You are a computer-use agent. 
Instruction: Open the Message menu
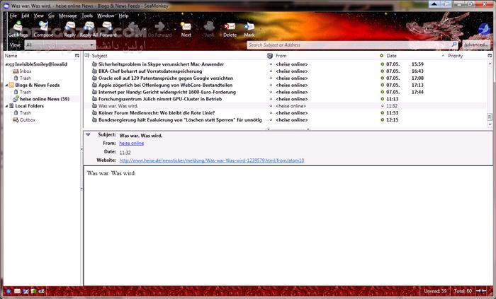68,15
